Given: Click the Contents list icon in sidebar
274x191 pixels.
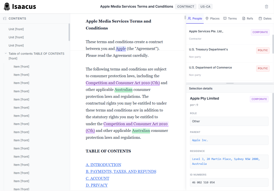Looking at the screenshot, I should tap(5, 18).
